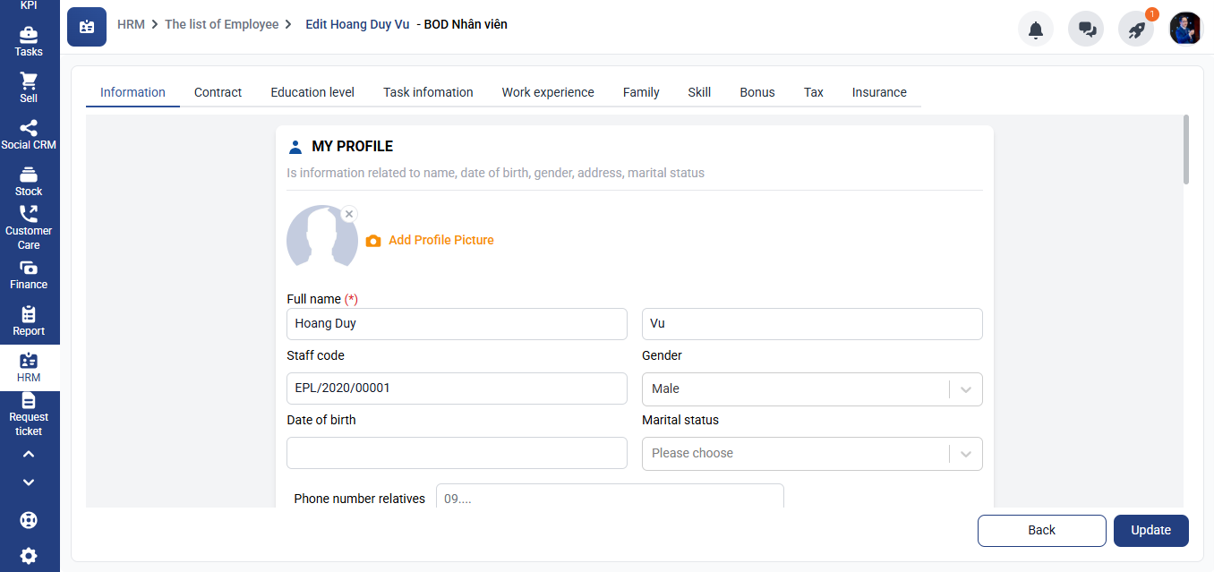
Task: Click the vertical scrollbar of the form
Action: click(1186, 149)
